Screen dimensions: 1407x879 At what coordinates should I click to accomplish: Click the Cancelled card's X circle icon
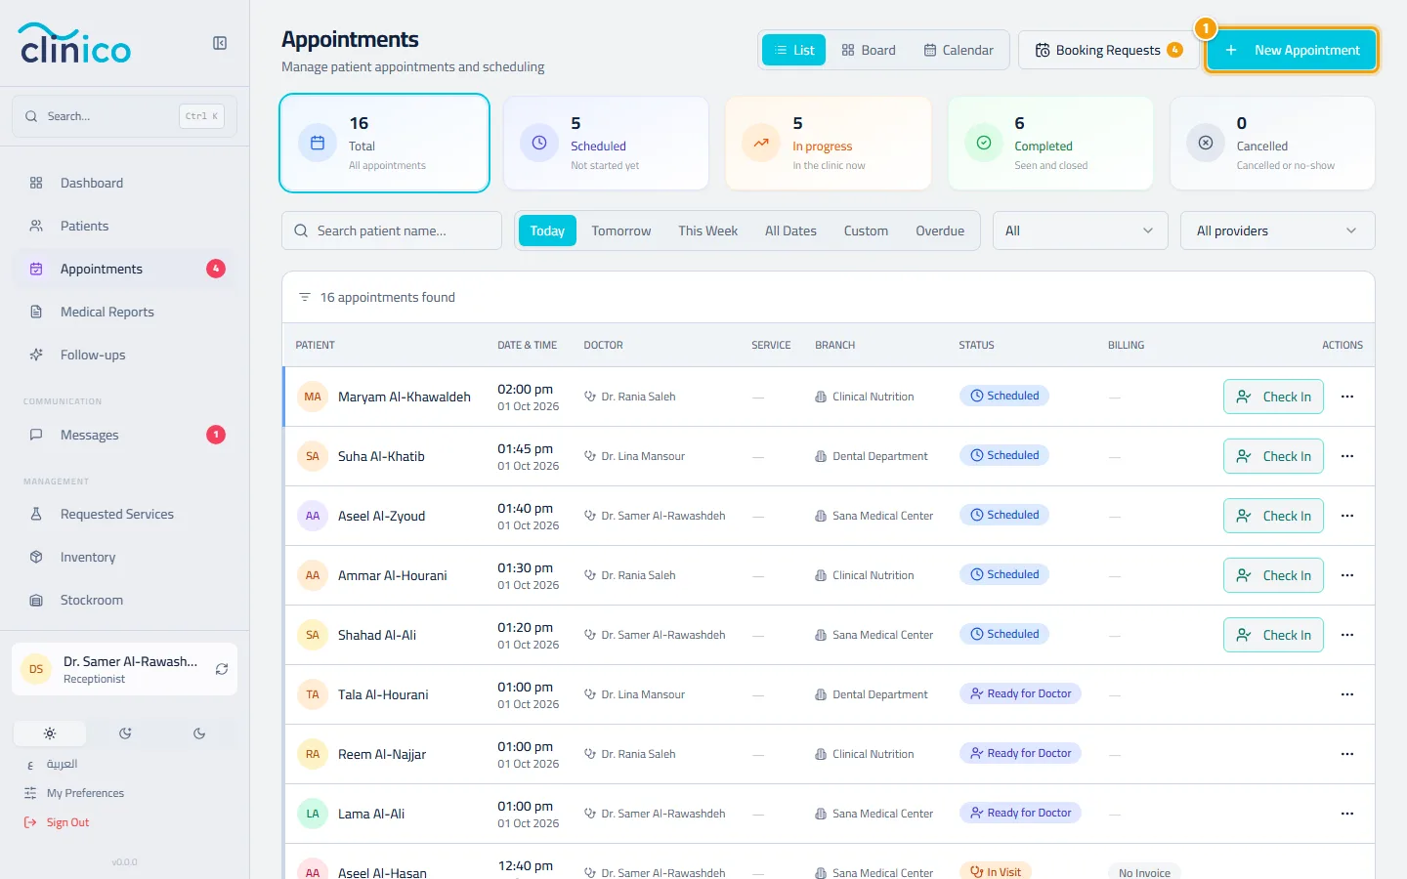pos(1206,143)
